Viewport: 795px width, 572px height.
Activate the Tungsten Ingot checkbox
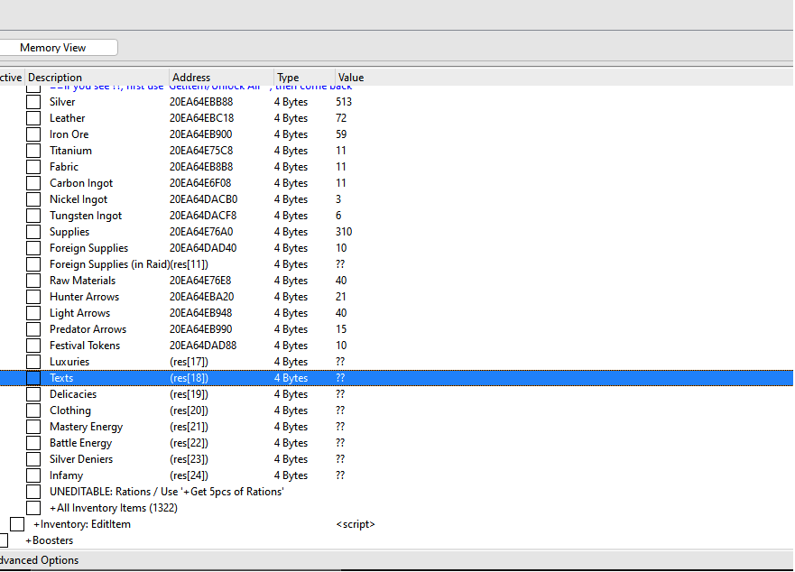[33, 215]
